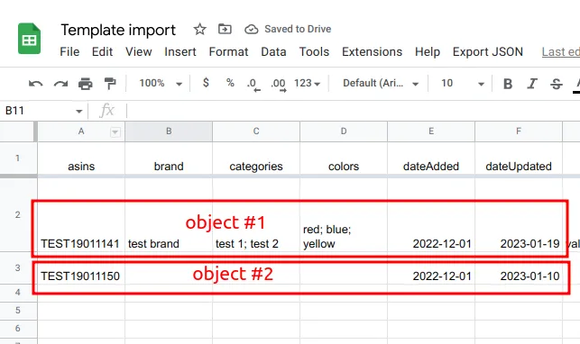Screen dimensions: 580x344
Task: Open the Default (Arial) font dropdown
Action: coord(381,84)
